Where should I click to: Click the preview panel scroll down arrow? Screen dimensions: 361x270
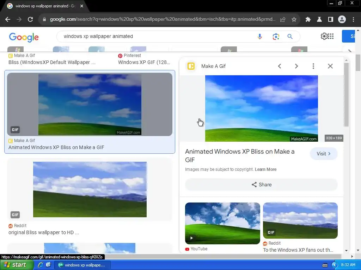point(346,251)
